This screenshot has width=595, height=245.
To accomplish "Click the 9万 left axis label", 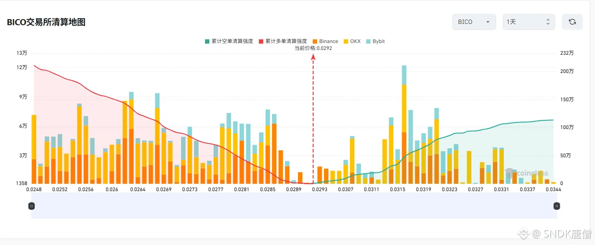I will pos(23,97).
